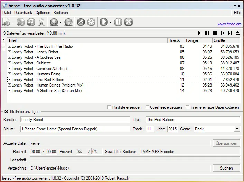Start encoding with the toolbar play icon
Screen dimensions: 244x182
[104, 22]
